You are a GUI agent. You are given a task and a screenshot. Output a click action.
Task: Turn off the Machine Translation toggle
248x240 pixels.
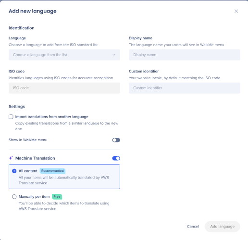click(x=116, y=158)
